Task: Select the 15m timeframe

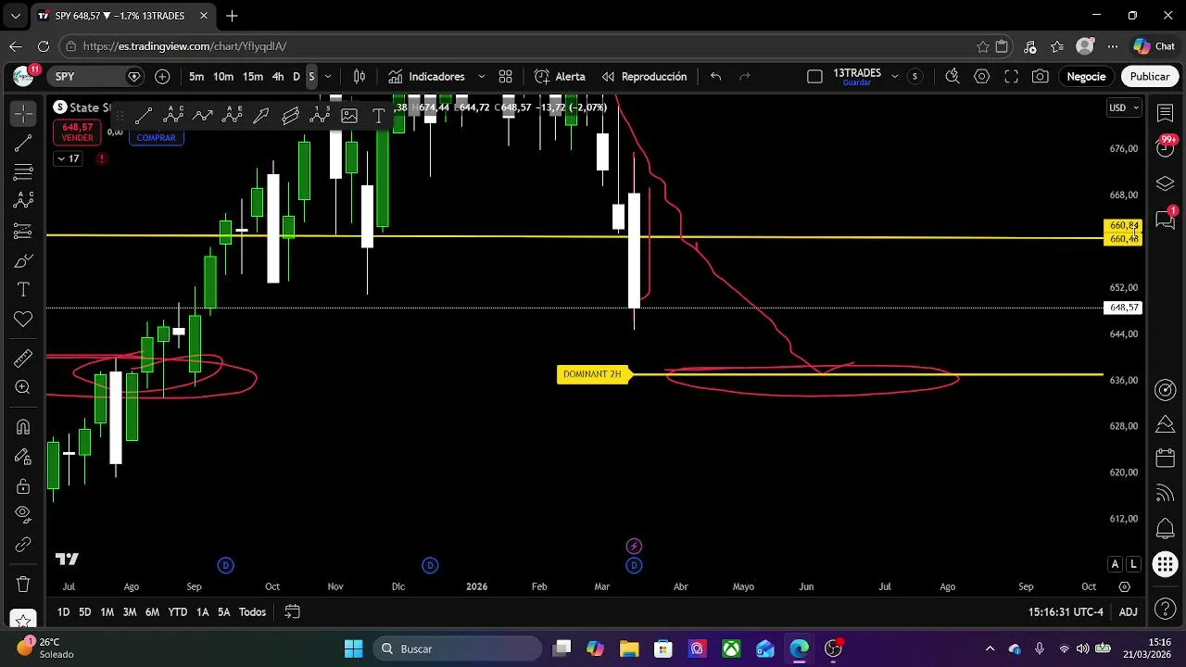Action: pos(253,77)
